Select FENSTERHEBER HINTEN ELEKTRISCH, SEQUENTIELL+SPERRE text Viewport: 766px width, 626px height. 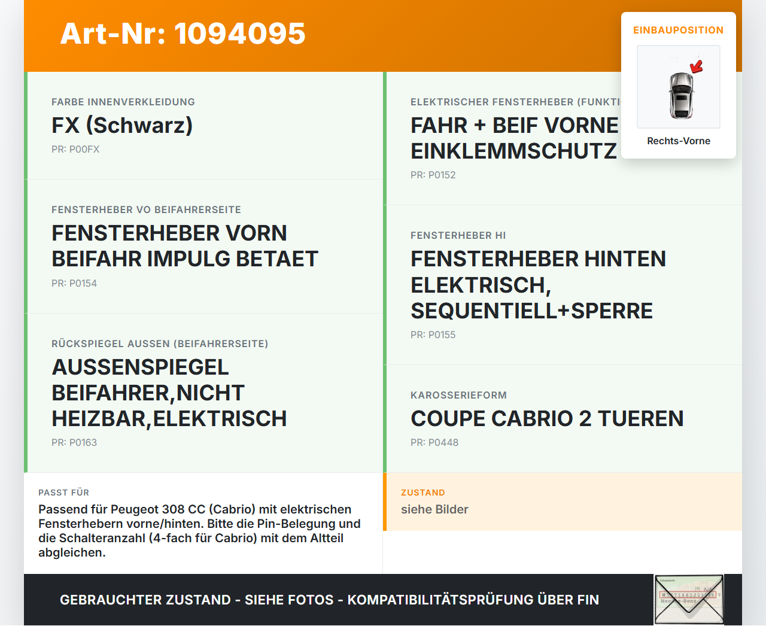[x=539, y=285]
